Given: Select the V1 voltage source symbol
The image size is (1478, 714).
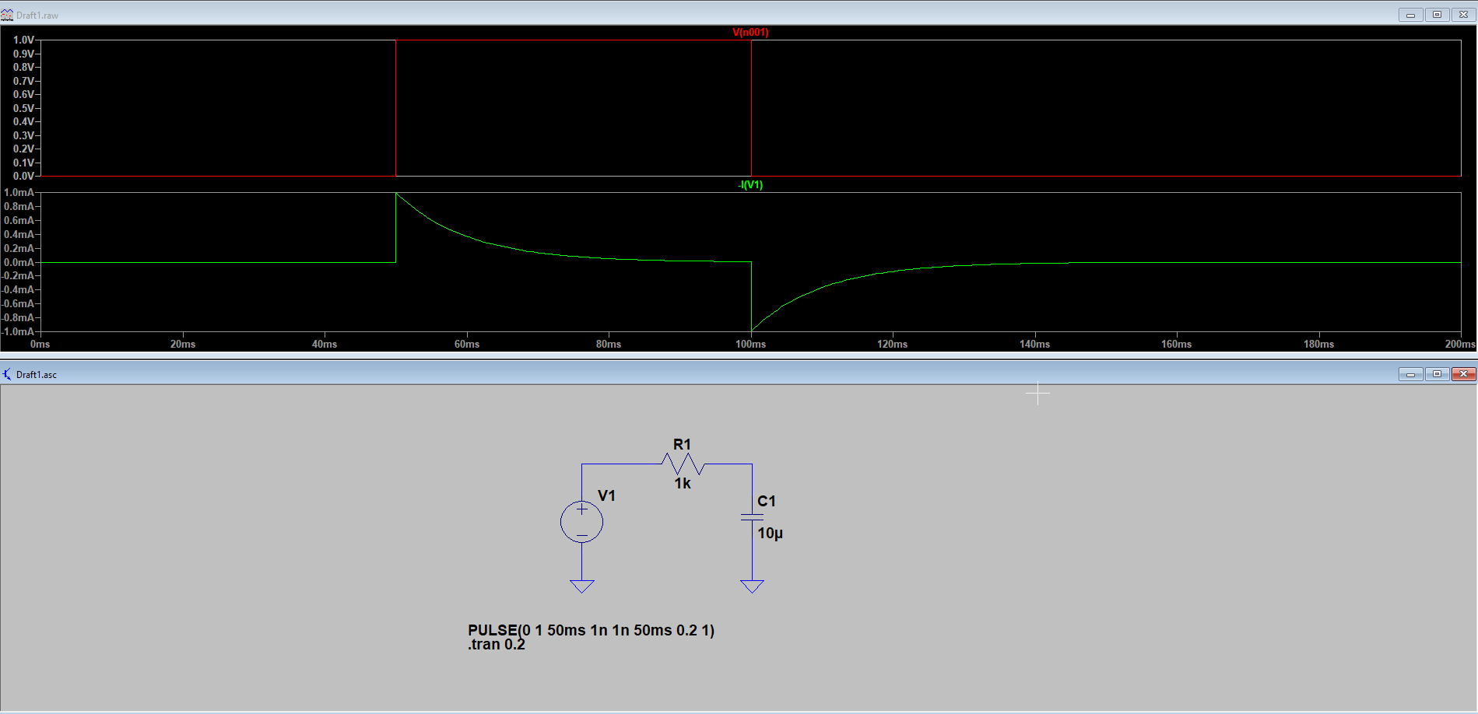Looking at the screenshot, I should (x=581, y=521).
